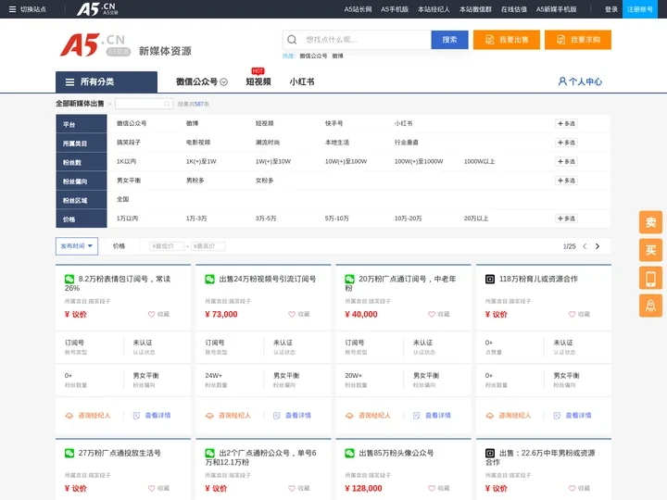Viewport: 667px width, 500px height.
Task: Select fan region 全国
Action: (x=122, y=199)
